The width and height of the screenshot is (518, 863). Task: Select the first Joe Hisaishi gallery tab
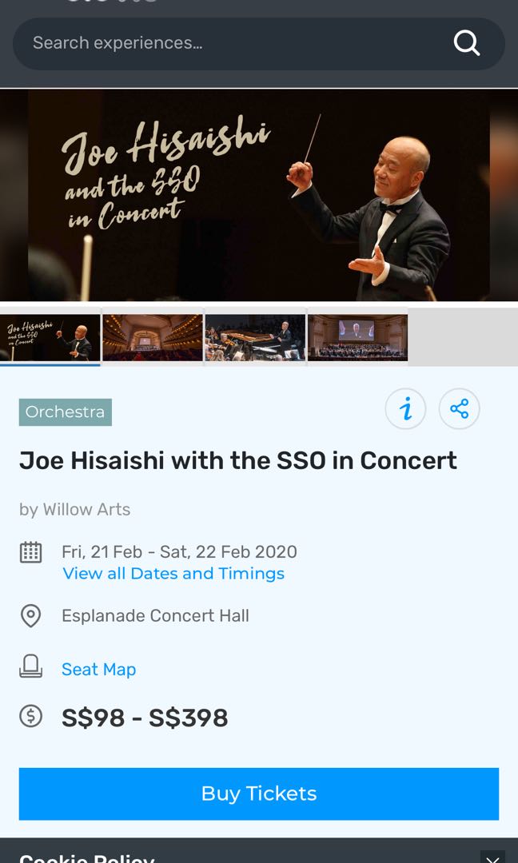pos(50,337)
